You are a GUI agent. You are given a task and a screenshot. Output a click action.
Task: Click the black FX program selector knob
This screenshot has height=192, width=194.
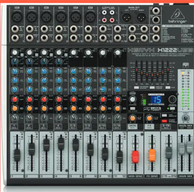[x=172, y=100]
